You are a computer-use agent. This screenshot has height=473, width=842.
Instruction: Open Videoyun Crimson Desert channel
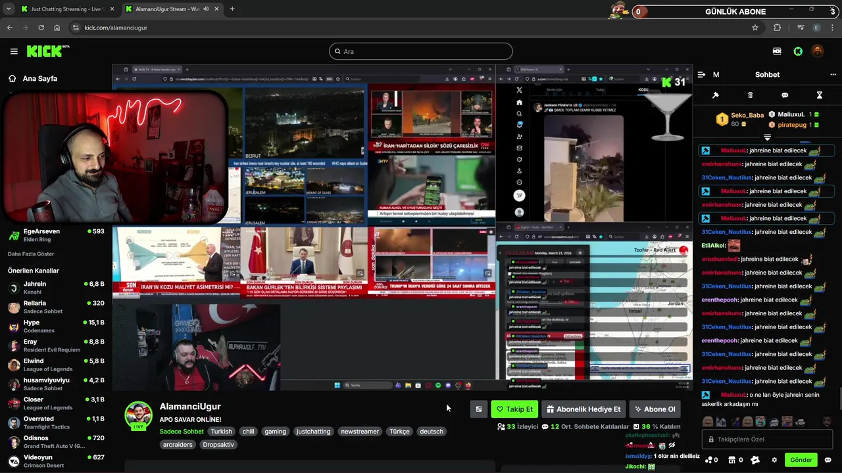tap(56, 461)
